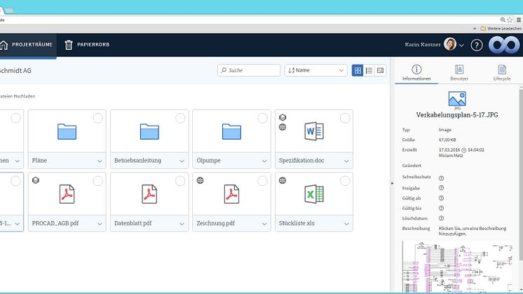Viewport: 523px width, 294px height.
Task: Click the browser zoom magnifier icon
Action: coord(503,20)
